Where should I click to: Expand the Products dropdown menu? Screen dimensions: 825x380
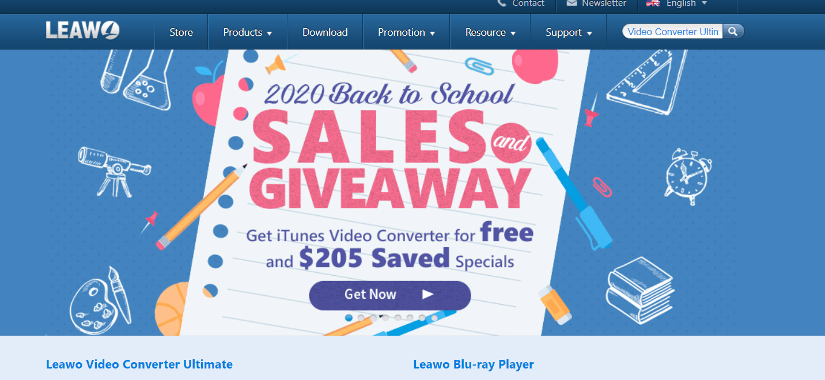tap(247, 32)
